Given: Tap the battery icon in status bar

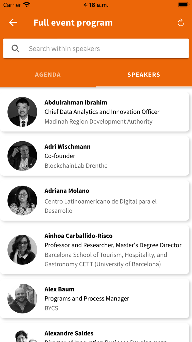Looking at the screenshot, I should coord(183,5).
